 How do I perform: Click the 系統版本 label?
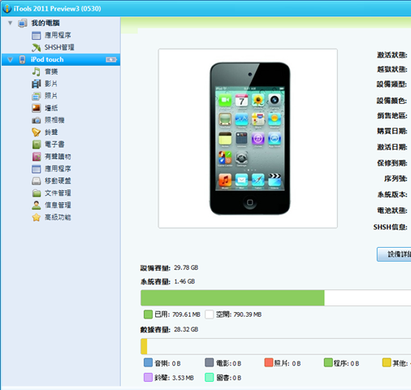pyautogui.click(x=392, y=194)
